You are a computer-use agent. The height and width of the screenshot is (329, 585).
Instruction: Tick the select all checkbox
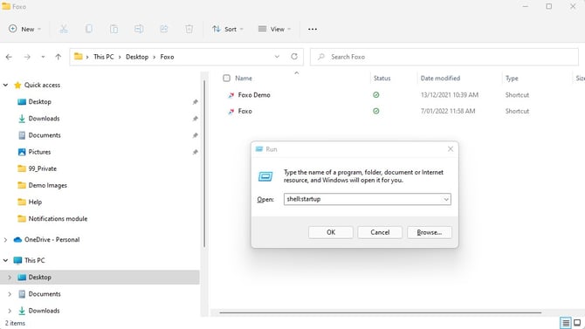click(x=226, y=79)
